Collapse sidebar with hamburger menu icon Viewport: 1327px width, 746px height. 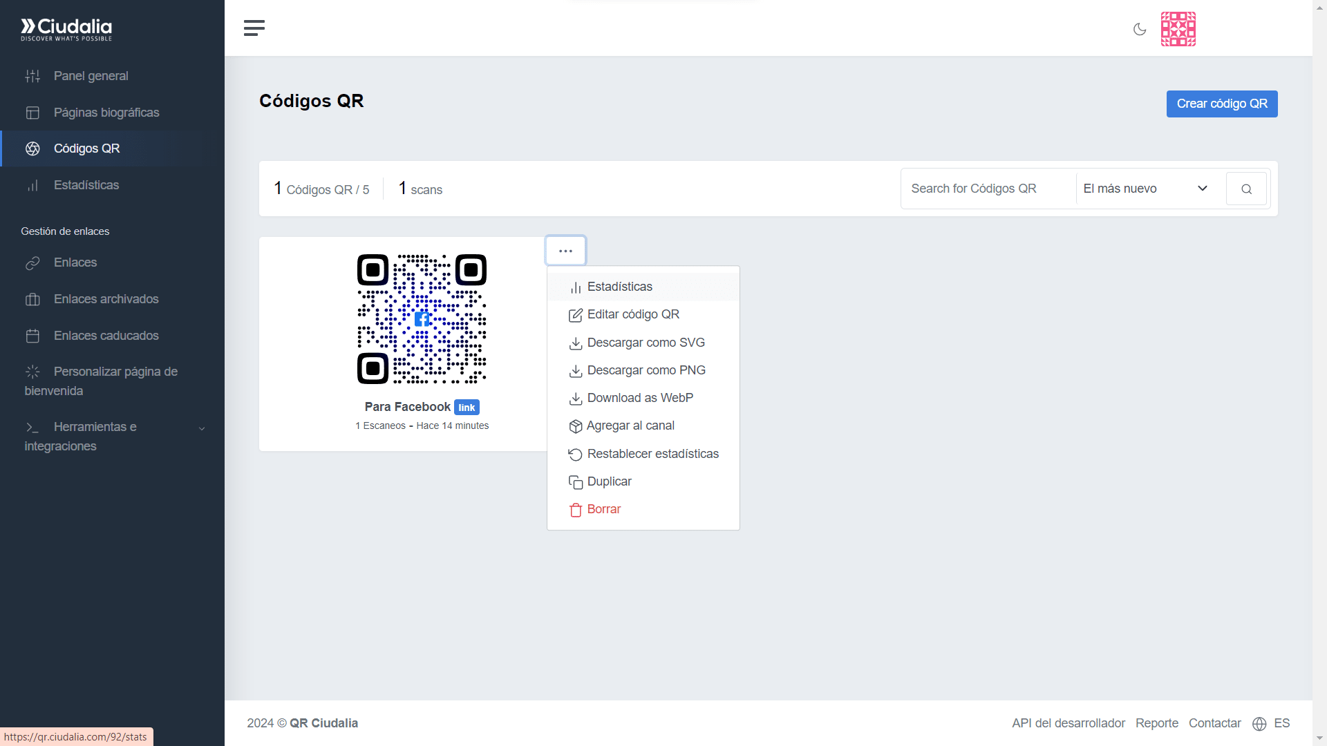click(254, 28)
